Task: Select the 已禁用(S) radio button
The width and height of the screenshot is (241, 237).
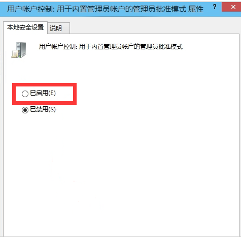Action: (x=25, y=110)
